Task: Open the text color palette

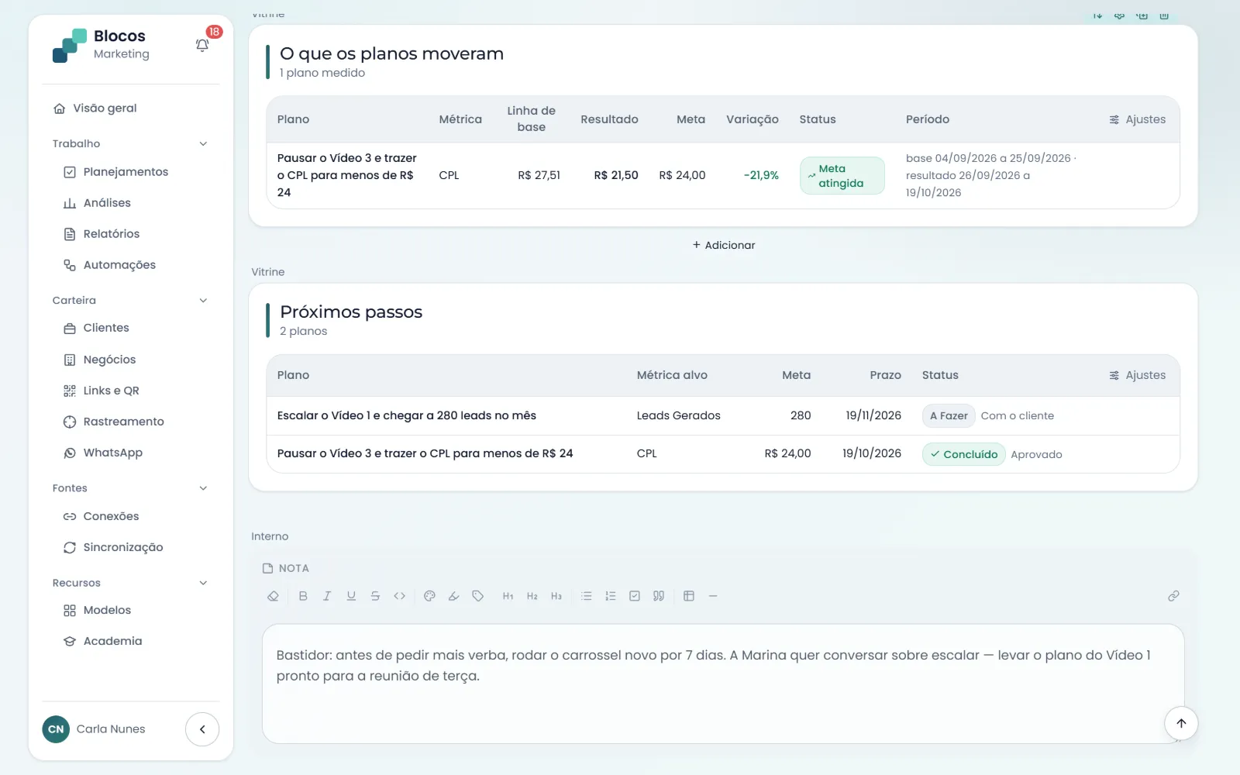Action: tap(429, 596)
